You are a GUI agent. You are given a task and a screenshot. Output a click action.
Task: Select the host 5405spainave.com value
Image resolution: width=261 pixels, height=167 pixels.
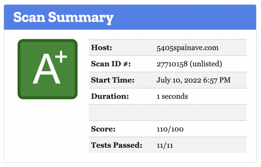[x=187, y=48]
